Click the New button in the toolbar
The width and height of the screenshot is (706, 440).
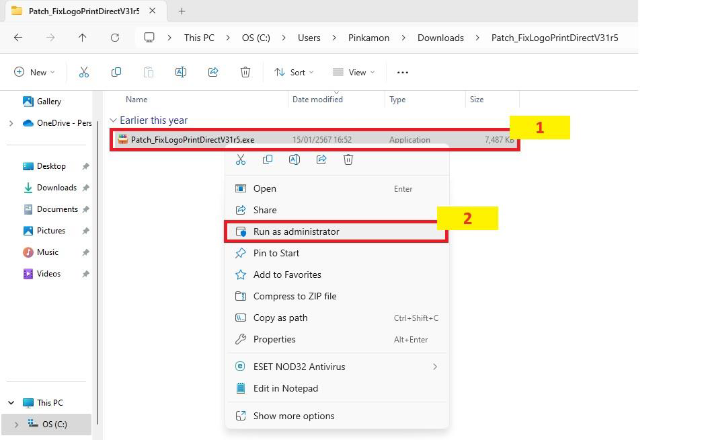pyautogui.click(x=34, y=72)
